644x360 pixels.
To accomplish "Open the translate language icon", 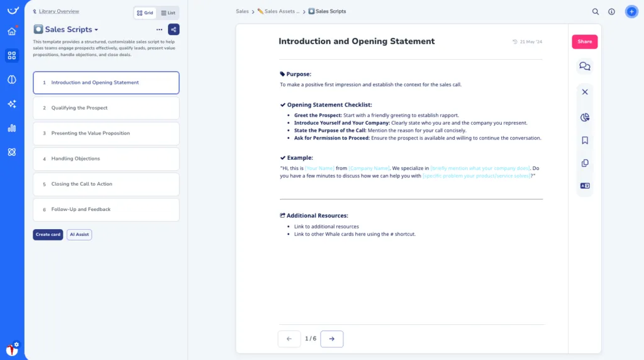I will coord(585,186).
